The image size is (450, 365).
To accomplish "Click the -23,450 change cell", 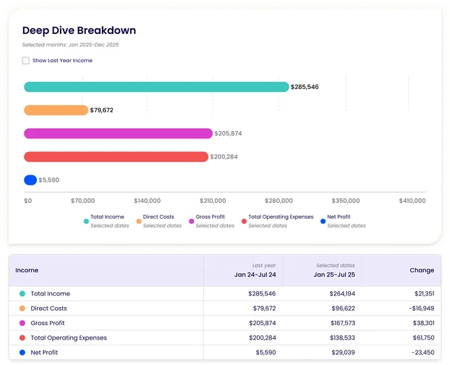I will 423,353.
